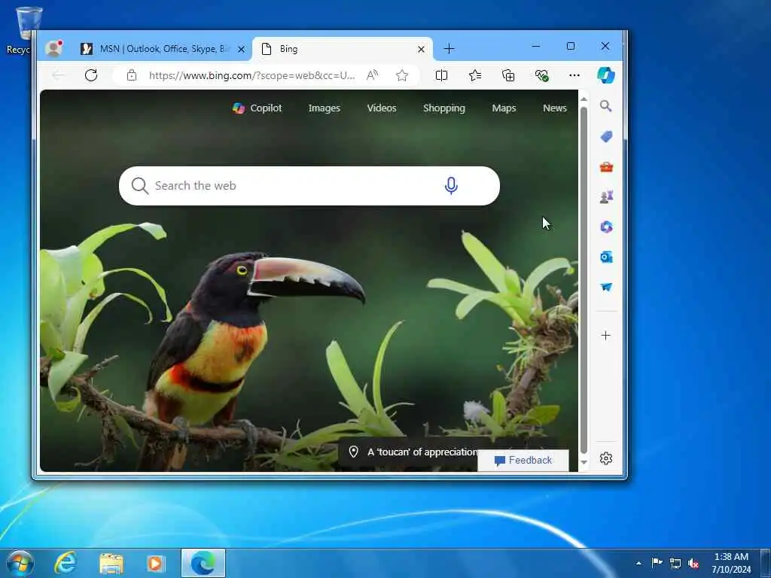Click the page scrollbar up arrow
The image size is (771, 578).
pyautogui.click(x=584, y=99)
